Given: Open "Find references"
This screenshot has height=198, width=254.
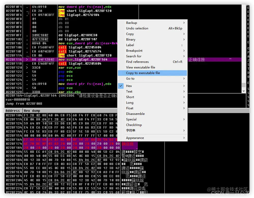Looking at the screenshot, I should 137,62.
